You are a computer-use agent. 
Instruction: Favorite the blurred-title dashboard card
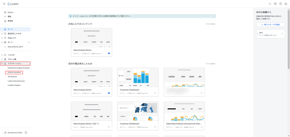pos(202,93)
